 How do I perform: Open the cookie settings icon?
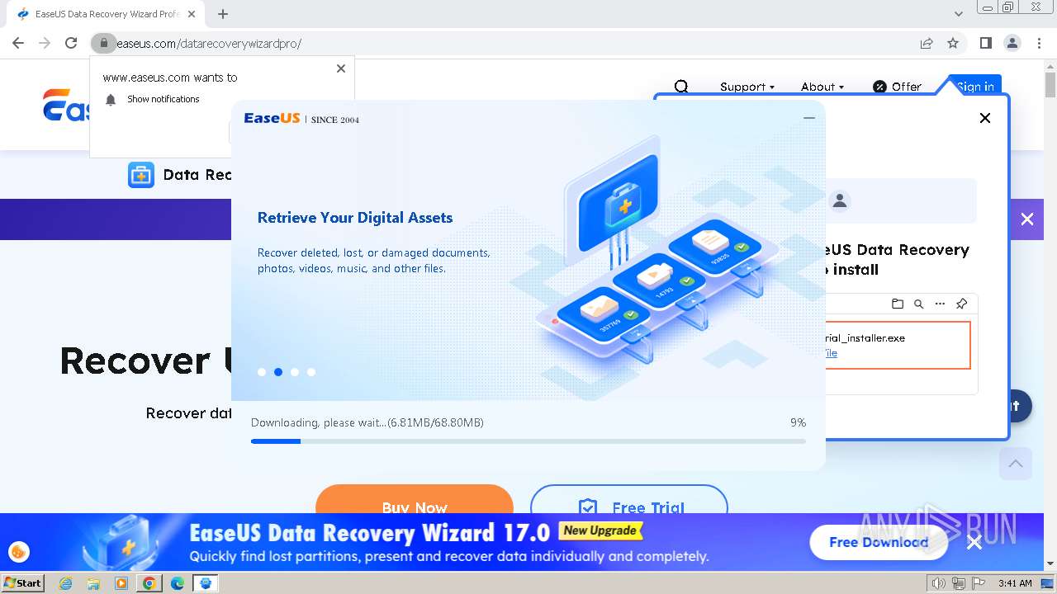[x=18, y=552]
